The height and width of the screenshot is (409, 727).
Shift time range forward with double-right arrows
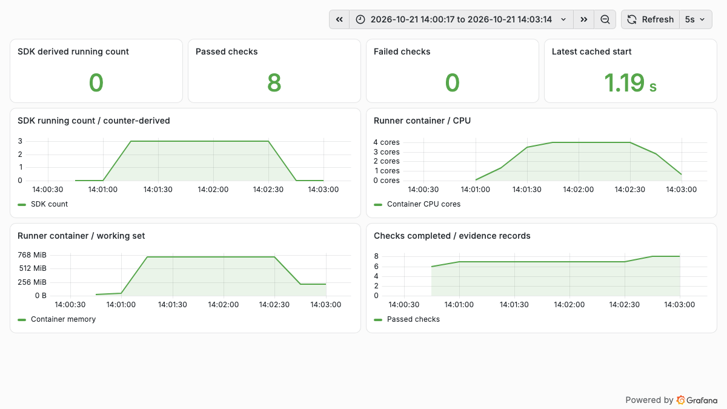coord(583,19)
